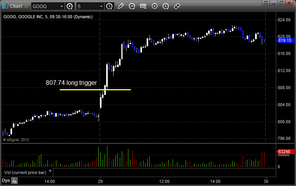Open the GET studies menu
This screenshot has height=186, width=296.
[143, 6]
